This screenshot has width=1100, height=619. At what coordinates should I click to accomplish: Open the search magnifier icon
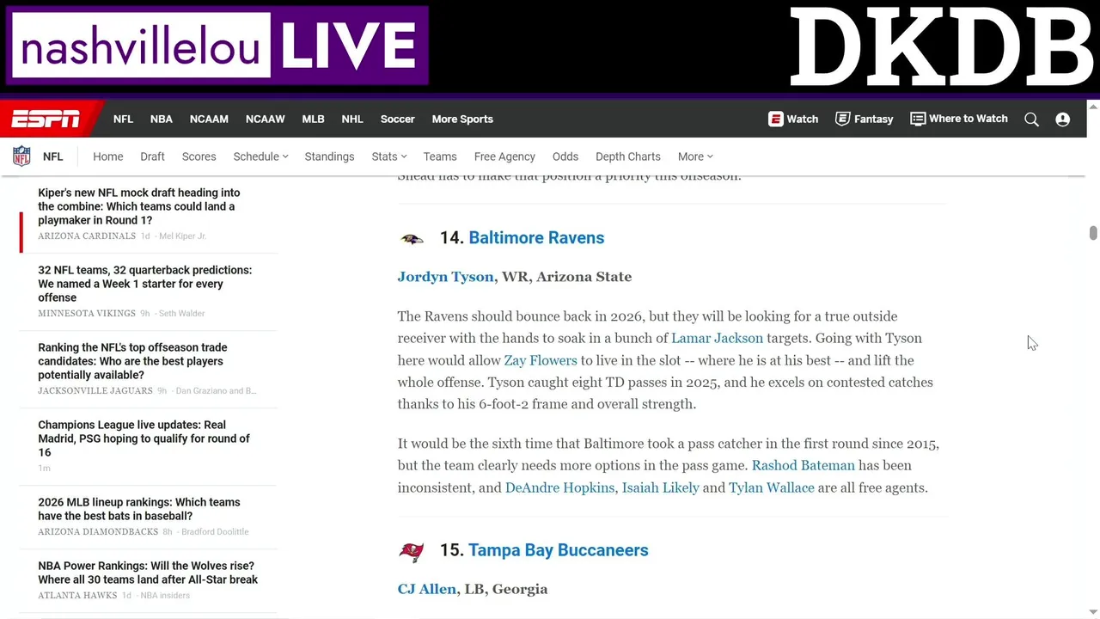point(1031,120)
